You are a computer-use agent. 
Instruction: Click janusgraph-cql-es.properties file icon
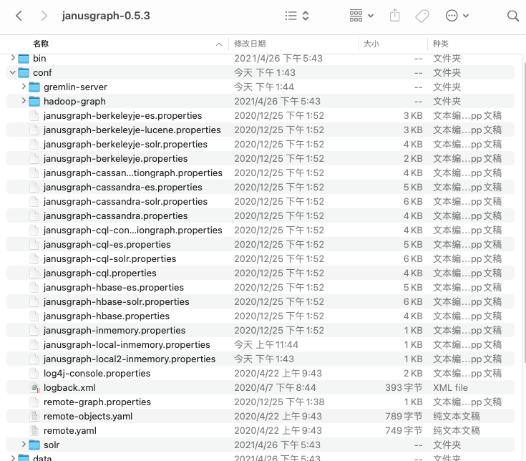click(34, 245)
